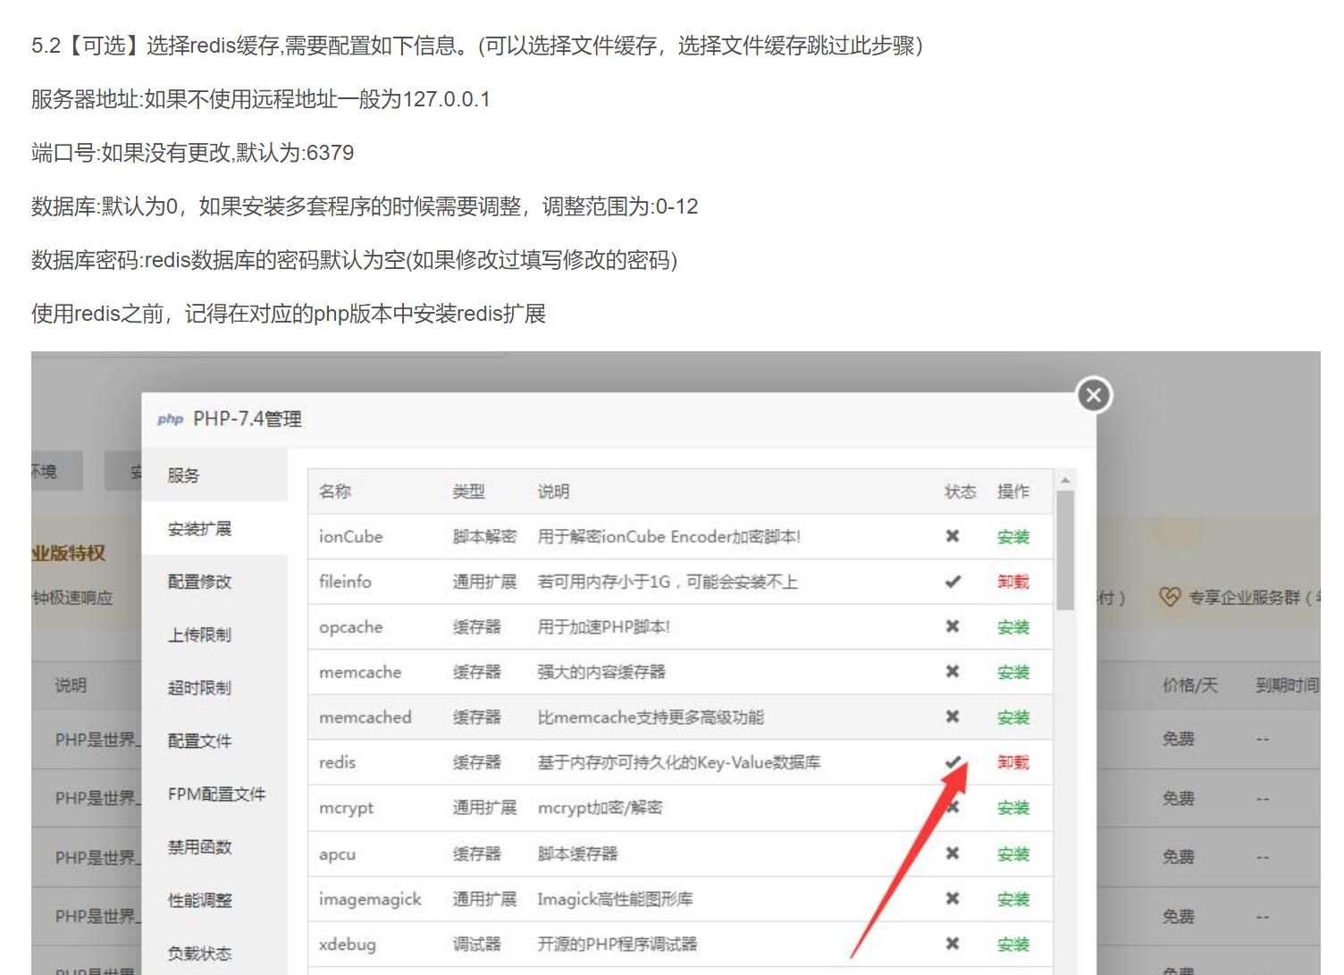Click the memcache not-installed X icon
Viewport: 1344px width, 975px height.
click(x=953, y=671)
